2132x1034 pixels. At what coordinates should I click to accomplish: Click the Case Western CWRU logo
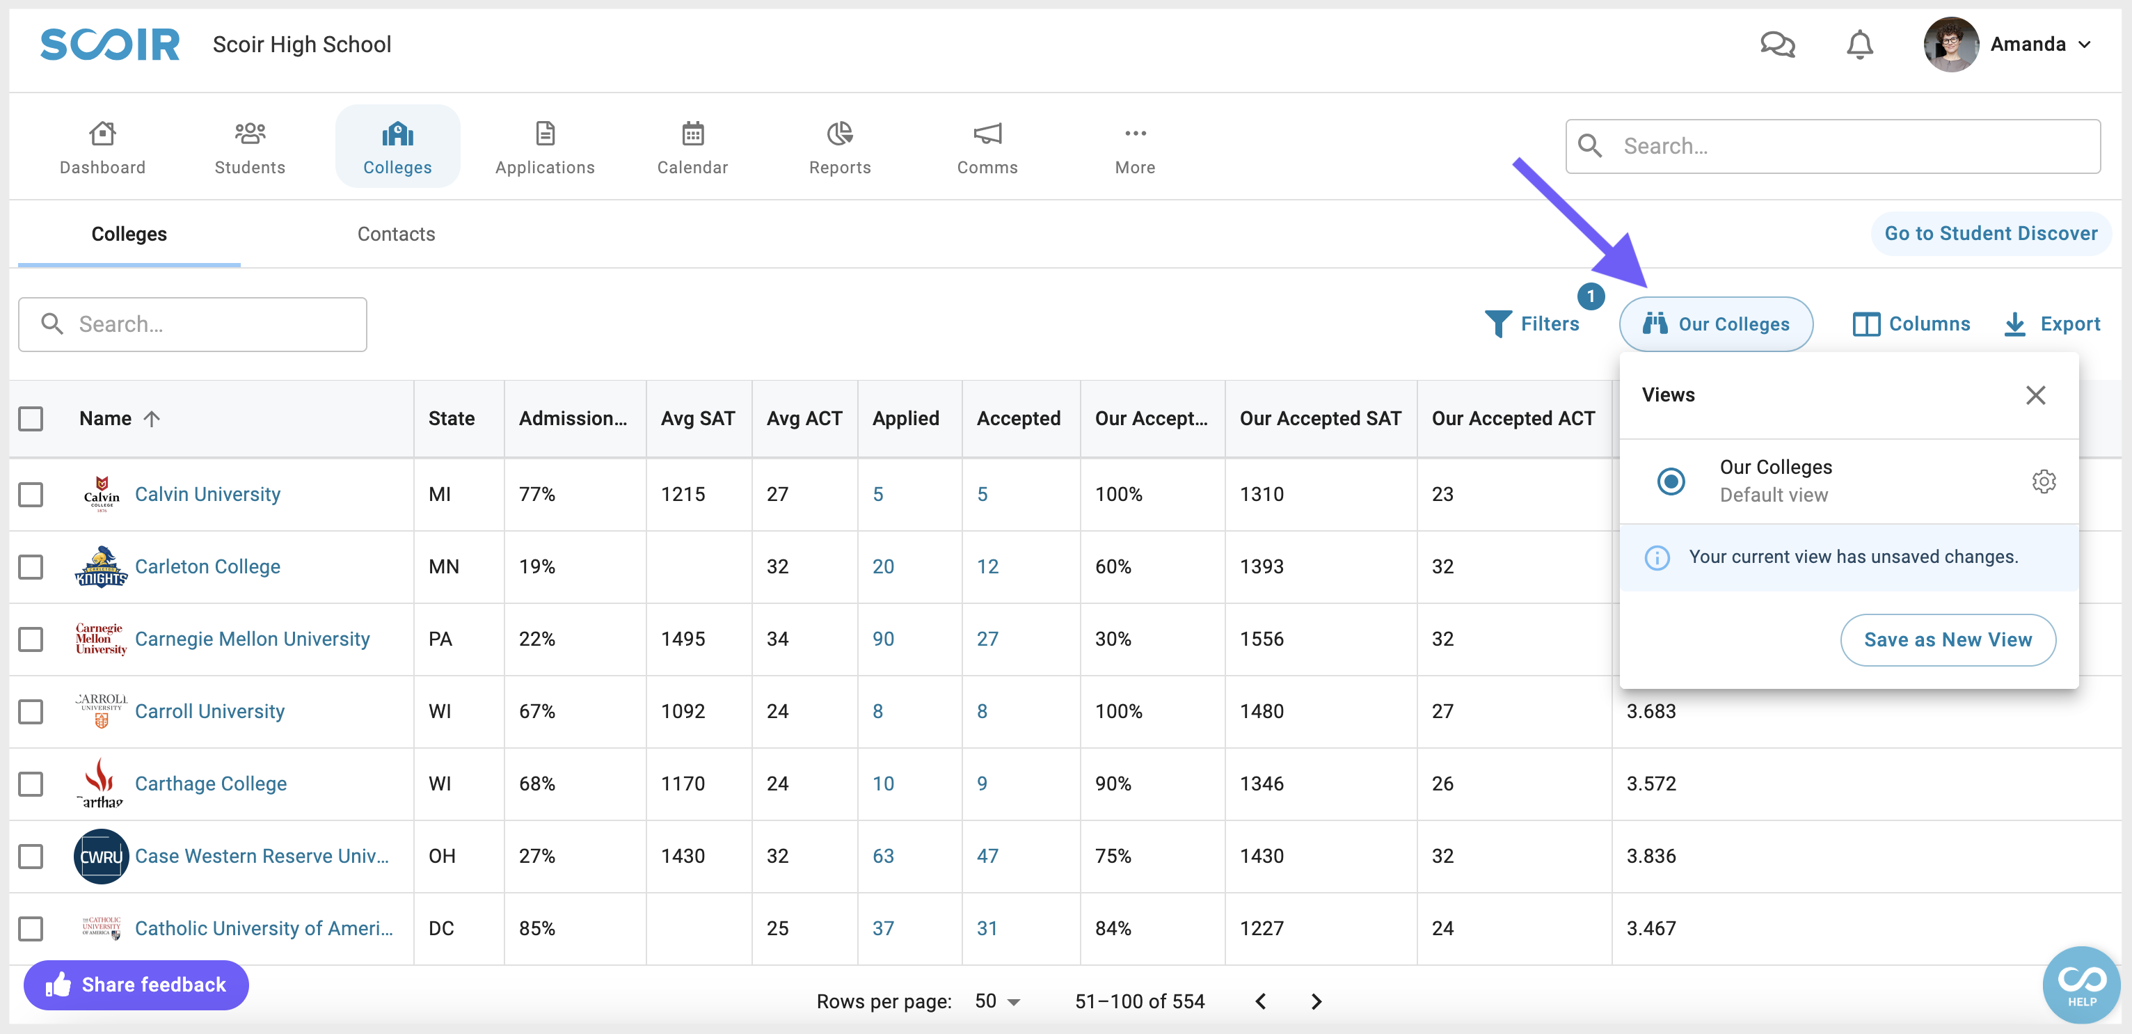[x=101, y=856]
